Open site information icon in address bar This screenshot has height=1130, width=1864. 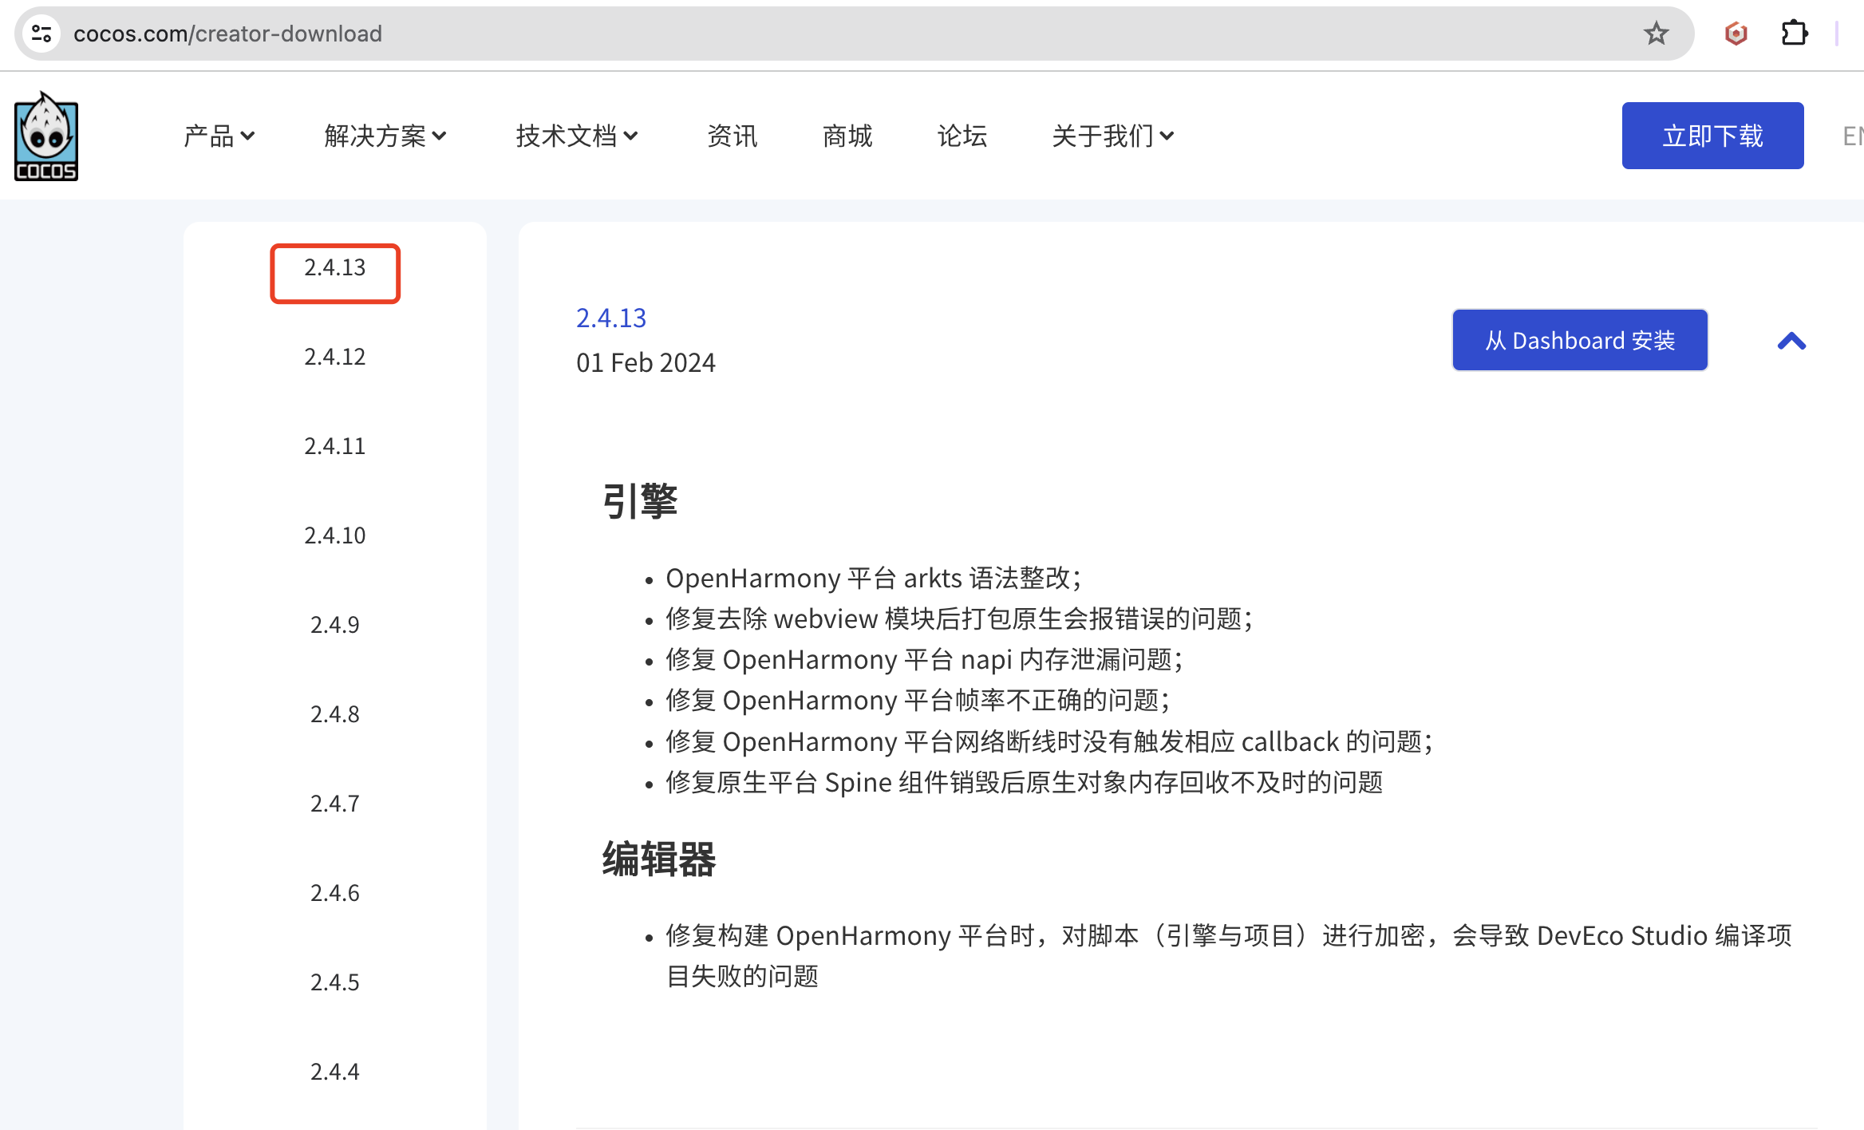(x=41, y=34)
